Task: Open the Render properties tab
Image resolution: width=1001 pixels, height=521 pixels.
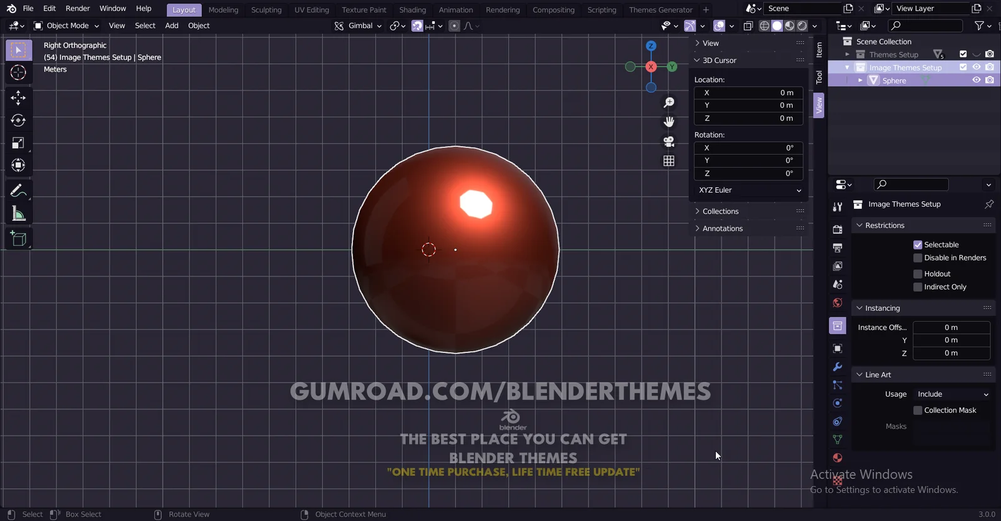Action: tap(838, 230)
